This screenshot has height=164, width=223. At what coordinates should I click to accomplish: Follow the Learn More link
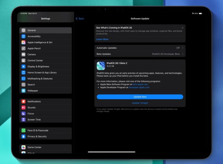(102, 39)
